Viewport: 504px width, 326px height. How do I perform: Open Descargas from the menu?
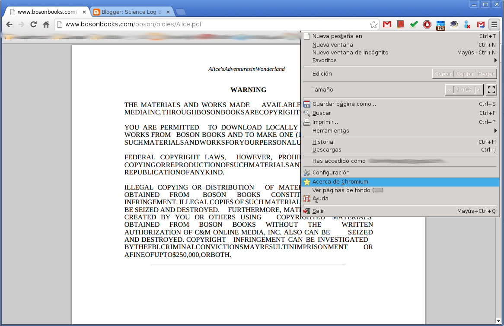tap(401, 150)
